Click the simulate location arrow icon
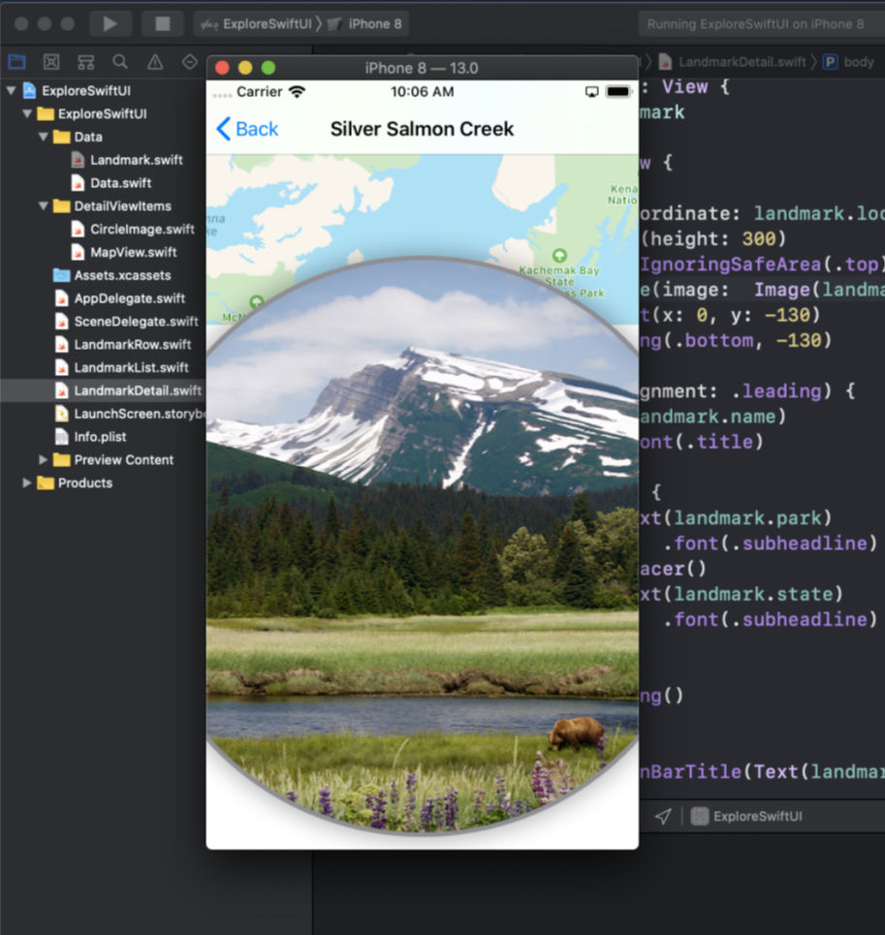This screenshot has height=935, width=885. coord(663,817)
